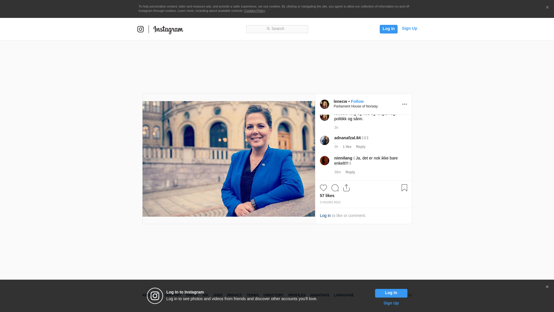Viewport: 554px width, 312px height.
Task: Reply to the adnanafzal.84 comment
Action: pos(361,147)
